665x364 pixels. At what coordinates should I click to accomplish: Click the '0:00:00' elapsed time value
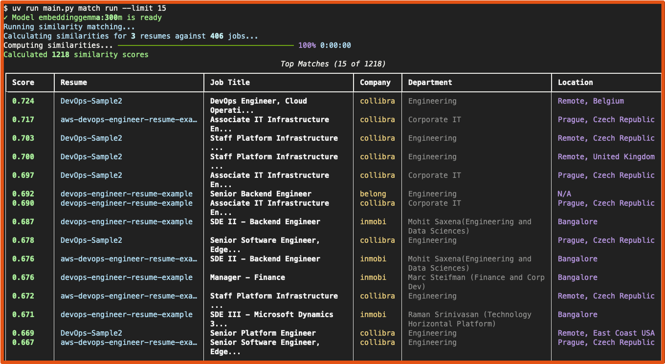335,45
